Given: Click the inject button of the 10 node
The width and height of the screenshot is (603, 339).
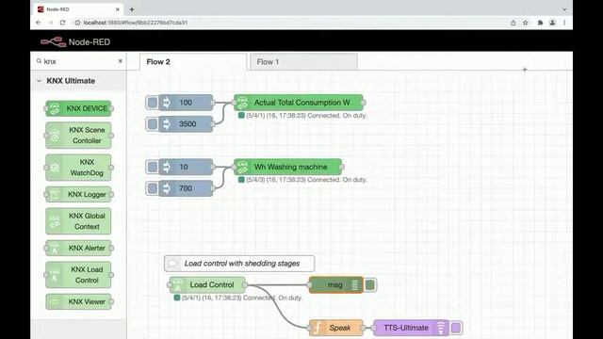Looking at the screenshot, I should (x=153, y=167).
